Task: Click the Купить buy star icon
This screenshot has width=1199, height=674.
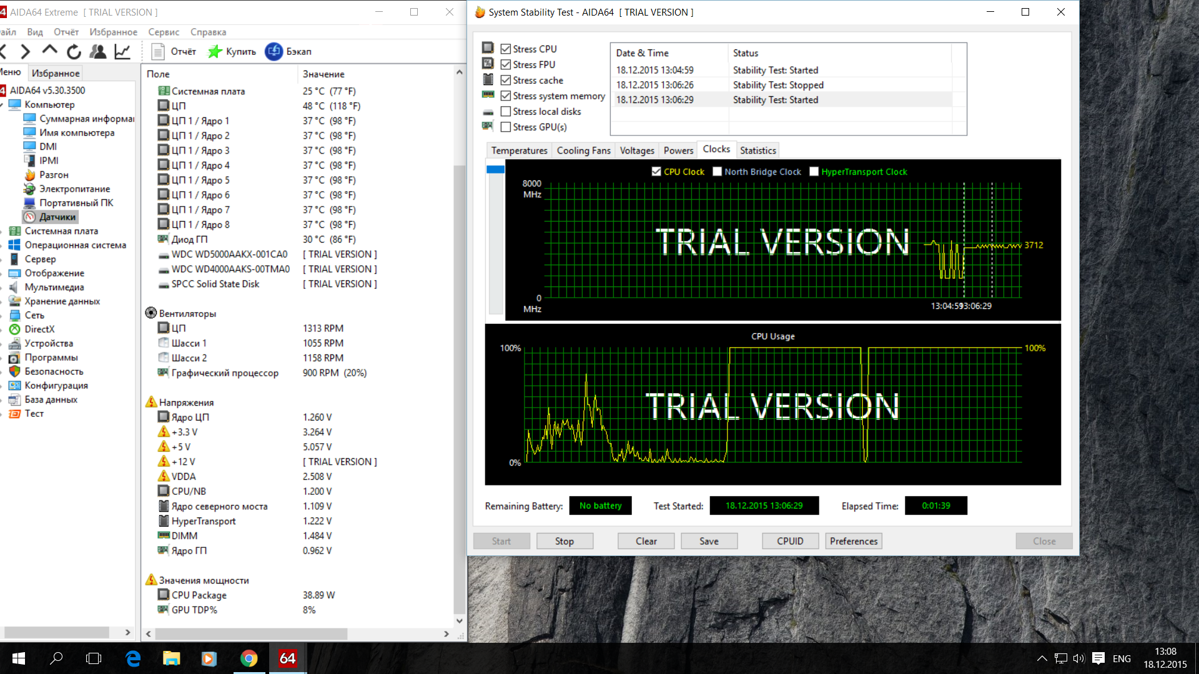Action: pos(215,52)
